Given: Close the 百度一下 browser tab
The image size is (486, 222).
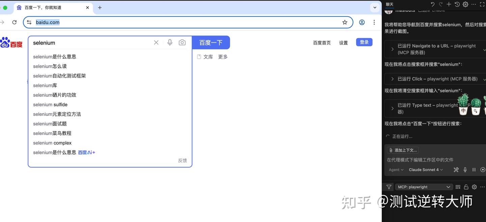Looking at the screenshot, I should tap(87, 7).
